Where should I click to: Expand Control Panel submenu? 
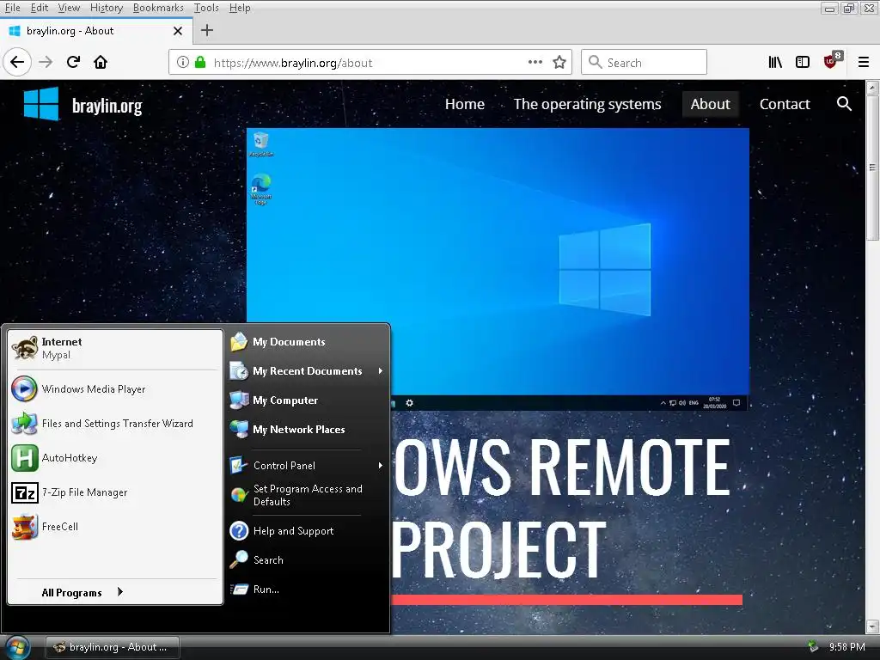[308, 465]
